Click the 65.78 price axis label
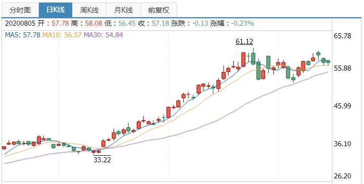The width and height of the screenshot is (364, 184). click(342, 36)
